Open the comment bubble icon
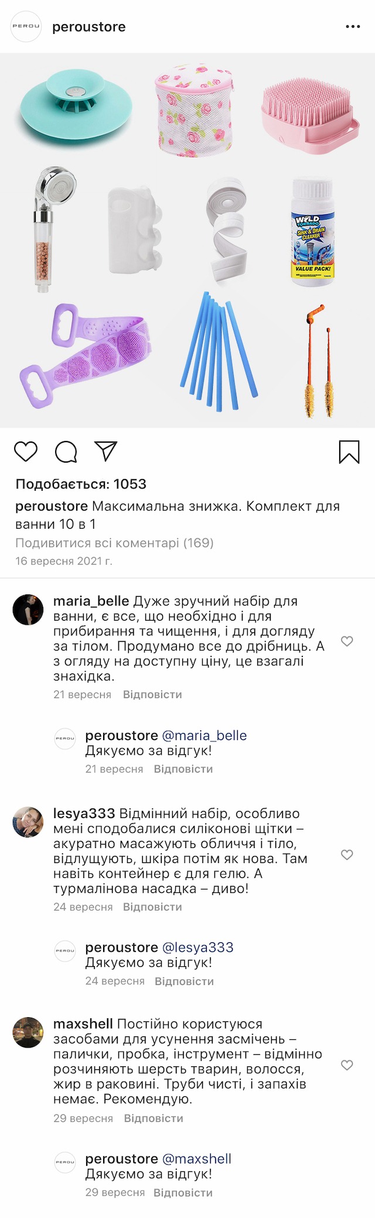Image resolution: width=375 pixels, height=1218 pixels. coord(66,451)
